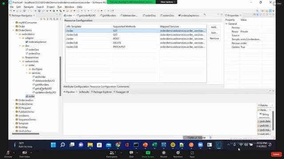
Task: Open Excel from the taskbar
Action: click(154, 145)
